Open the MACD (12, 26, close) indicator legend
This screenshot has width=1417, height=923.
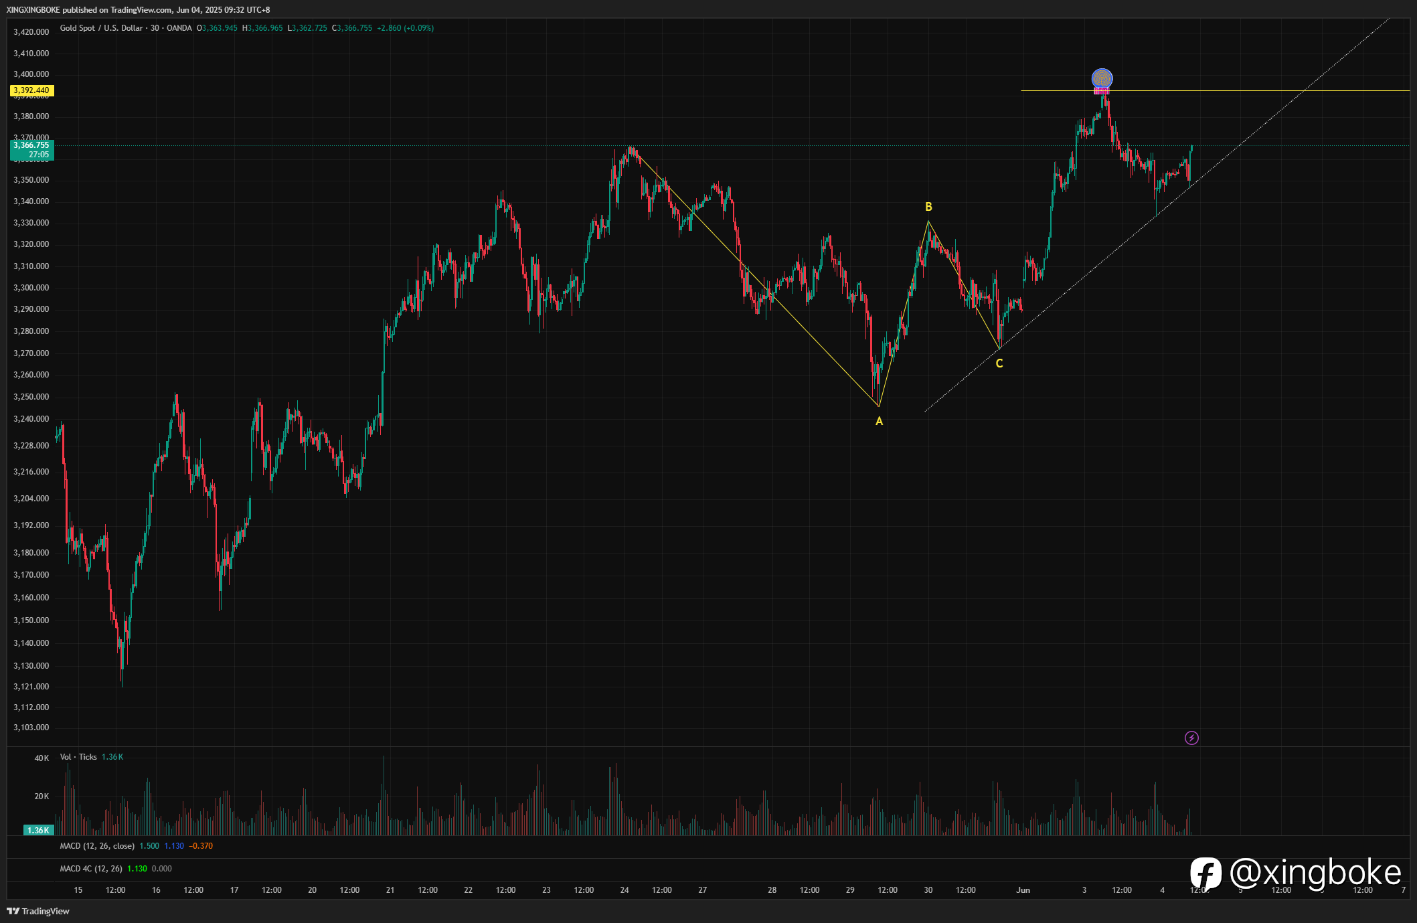point(97,846)
